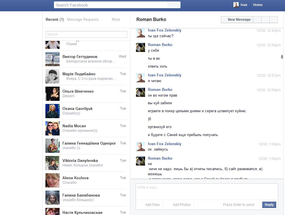Click Add Files in reply box
Screen dimensions: 285x215
pyautogui.click(x=152, y=205)
